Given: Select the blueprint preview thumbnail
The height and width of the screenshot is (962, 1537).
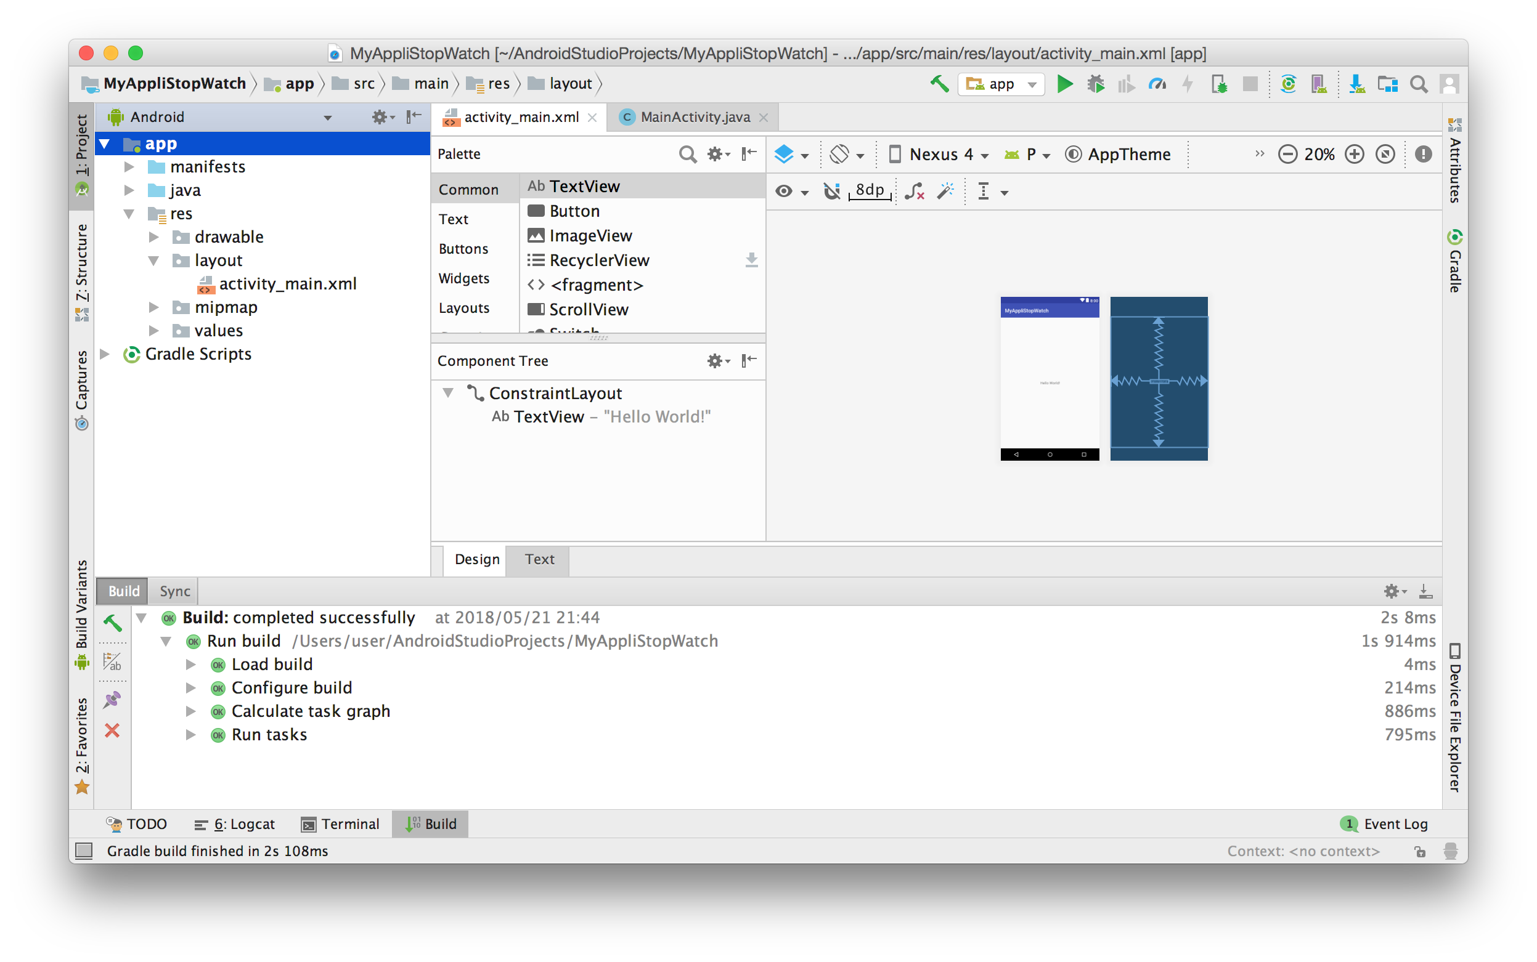Looking at the screenshot, I should (x=1159, y=379).
